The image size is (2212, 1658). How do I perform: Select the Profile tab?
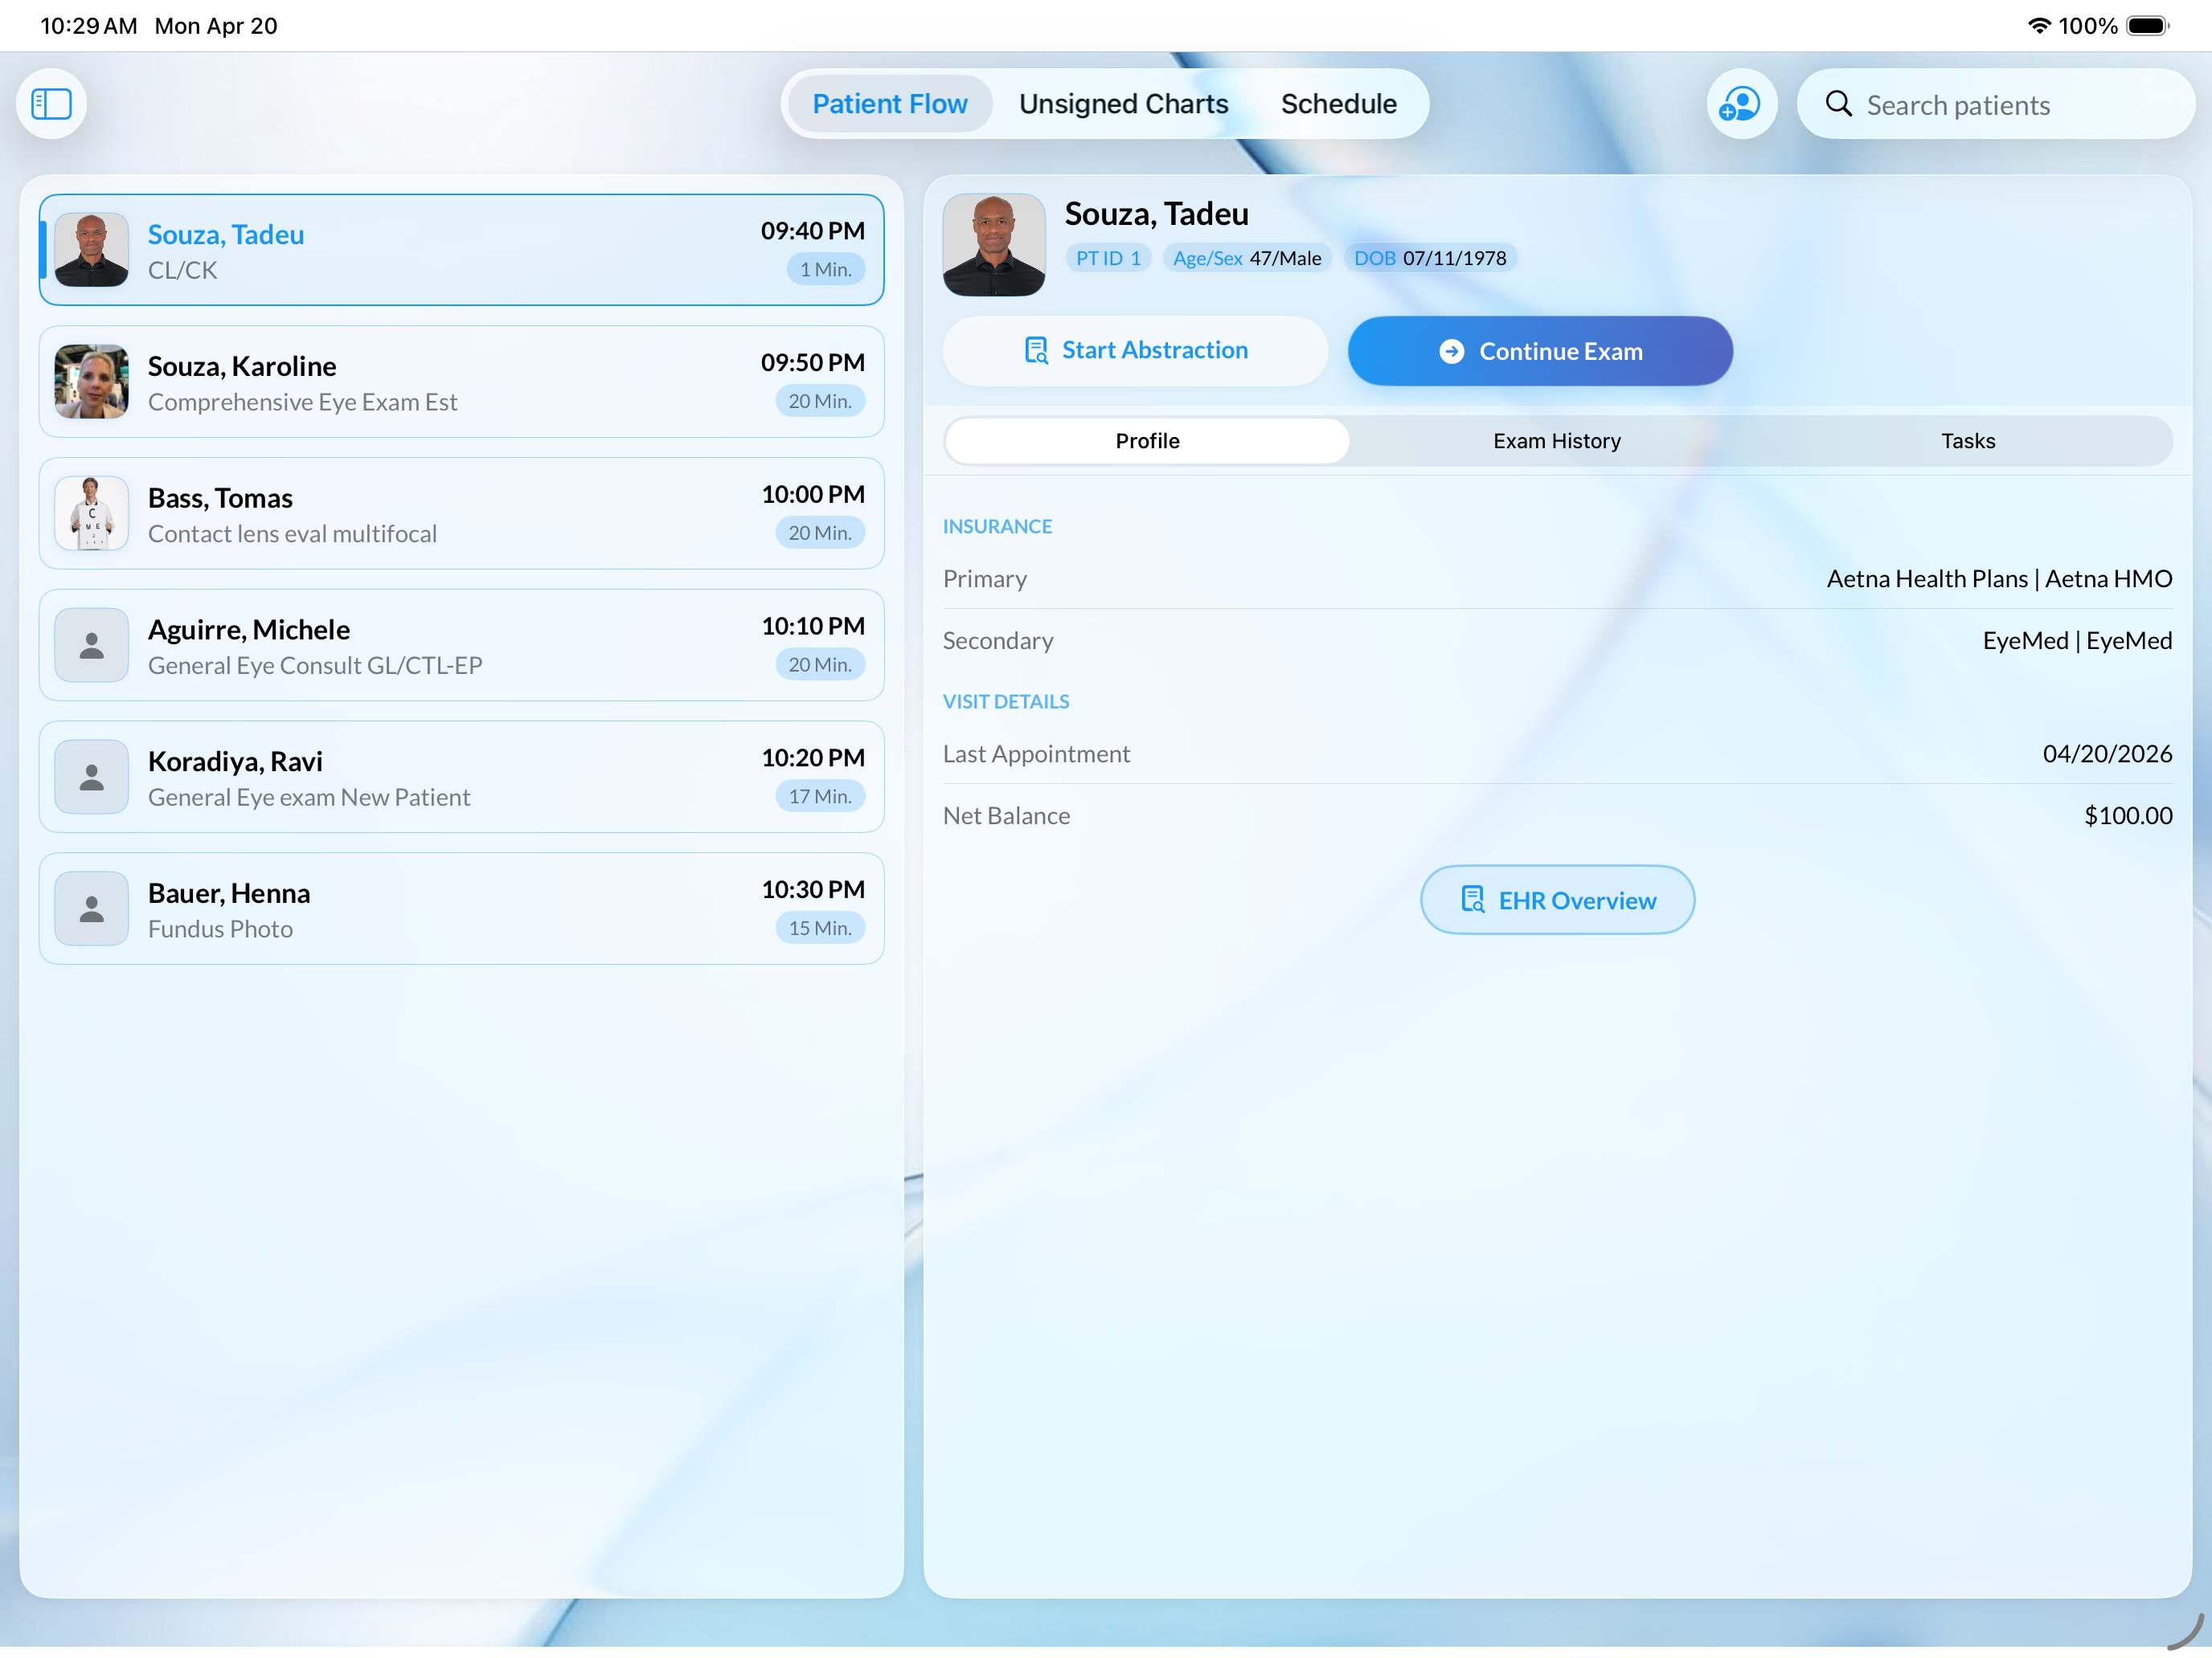click(x=1147, y=441)
